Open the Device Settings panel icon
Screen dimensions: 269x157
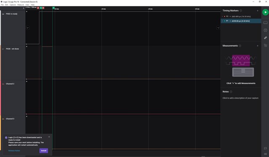[x=265, y=22]
